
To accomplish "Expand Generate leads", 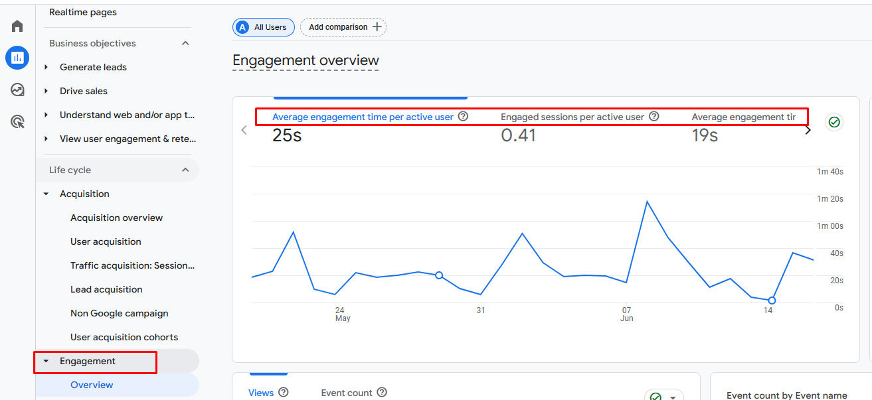I will coord(46,67).
